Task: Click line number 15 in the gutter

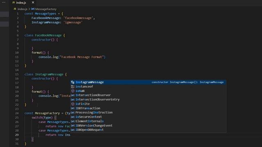Action: pyautogui.click(x=17, y=74)
